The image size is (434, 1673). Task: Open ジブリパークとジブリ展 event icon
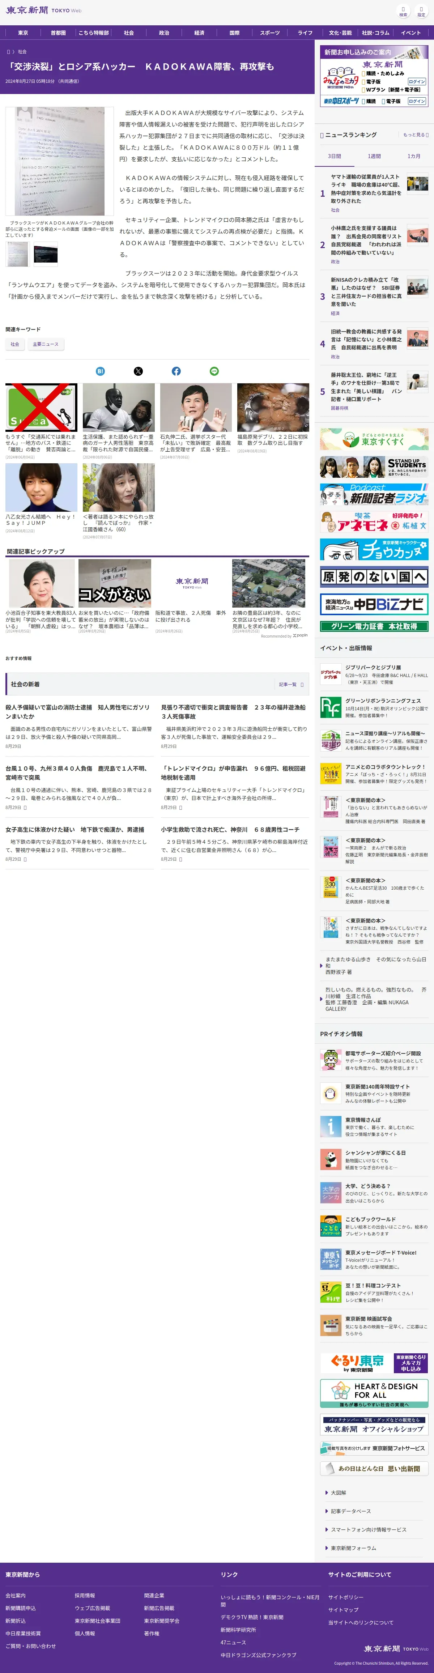(331, 674)
